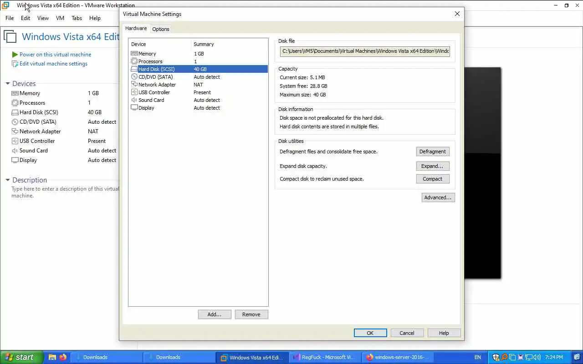Open the Edit menu
The image size is (583, 364).
pos(26,18)
